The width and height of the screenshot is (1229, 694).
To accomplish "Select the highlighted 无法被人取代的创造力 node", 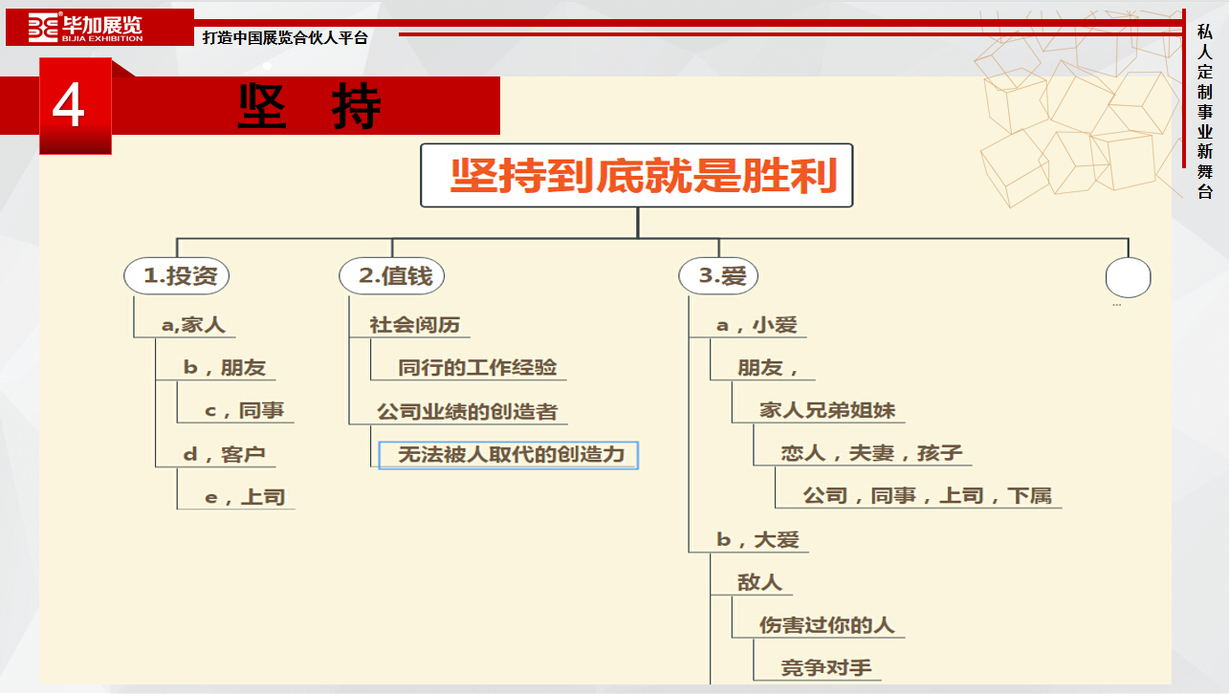I will [510, 456].
